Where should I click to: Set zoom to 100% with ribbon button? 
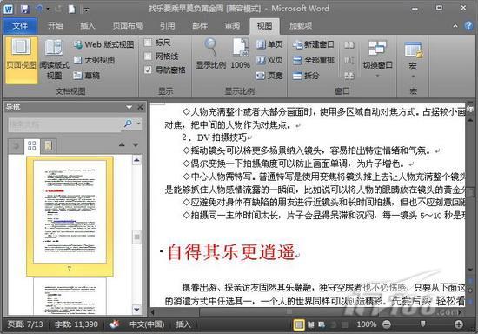pyautogui.click(x=240, y=54)
